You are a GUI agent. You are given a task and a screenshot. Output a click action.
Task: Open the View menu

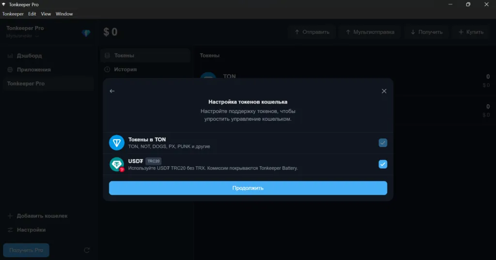46,14
